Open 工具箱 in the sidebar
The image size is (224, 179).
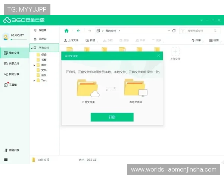[10, 85]
